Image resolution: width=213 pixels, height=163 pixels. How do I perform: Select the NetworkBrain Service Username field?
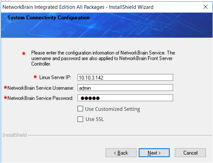(125, 88)
